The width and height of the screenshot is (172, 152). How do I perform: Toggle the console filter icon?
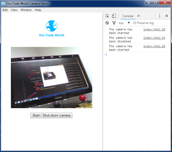[114, 23]
